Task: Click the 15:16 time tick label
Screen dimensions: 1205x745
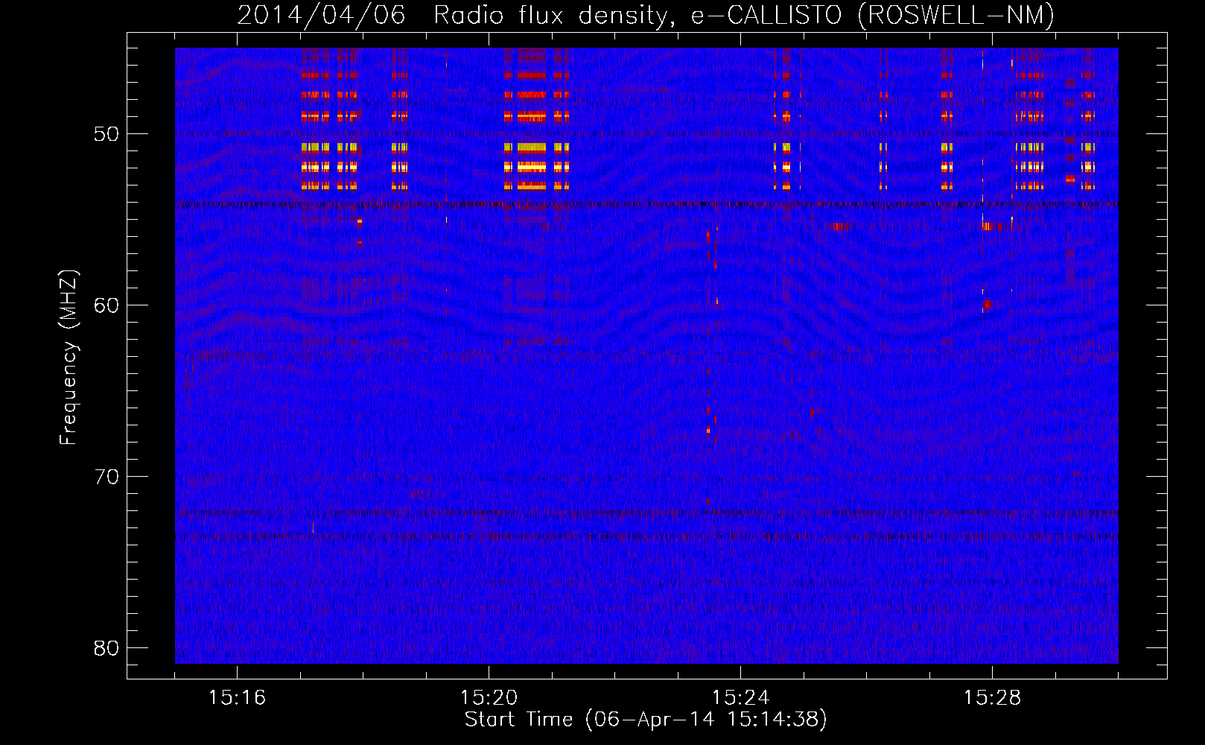Action: click(237, 697)
